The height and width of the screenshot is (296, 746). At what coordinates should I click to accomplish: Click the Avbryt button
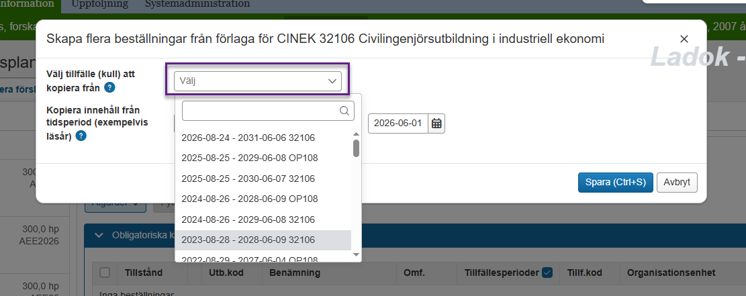(678, 182)
